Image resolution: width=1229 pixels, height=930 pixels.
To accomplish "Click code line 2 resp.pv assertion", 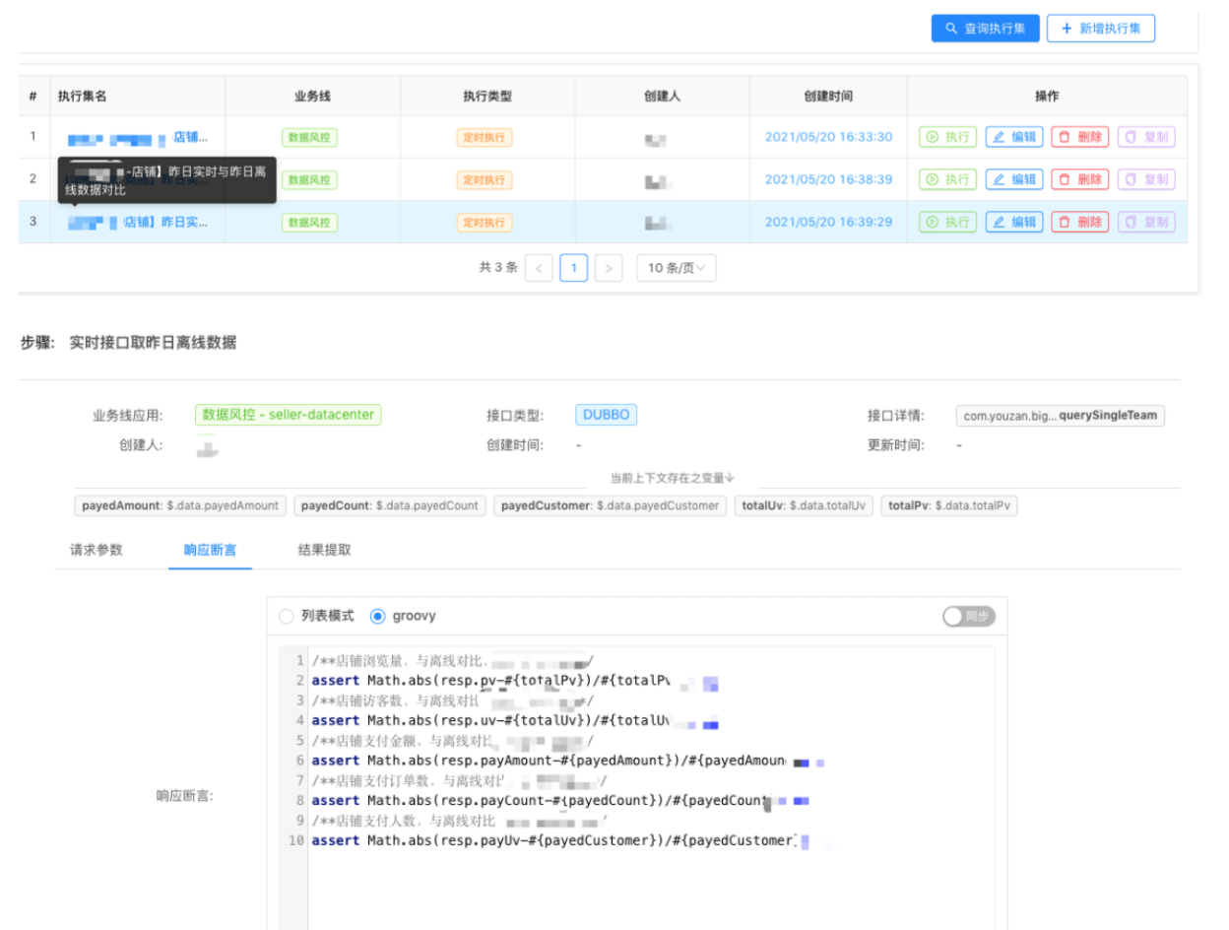I will tap(515, 681).
